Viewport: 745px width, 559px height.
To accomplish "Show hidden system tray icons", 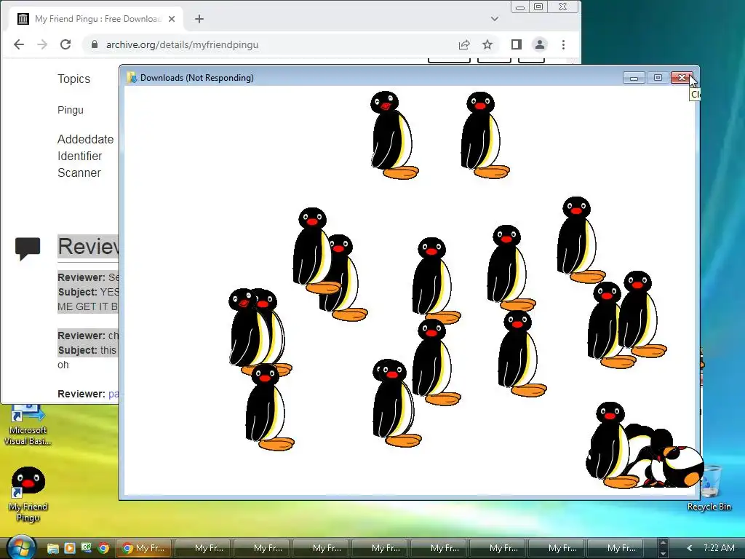I will 690,548.
